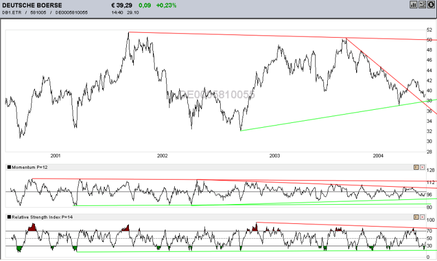Click the ticker DB1.ETR

point(11,13)
